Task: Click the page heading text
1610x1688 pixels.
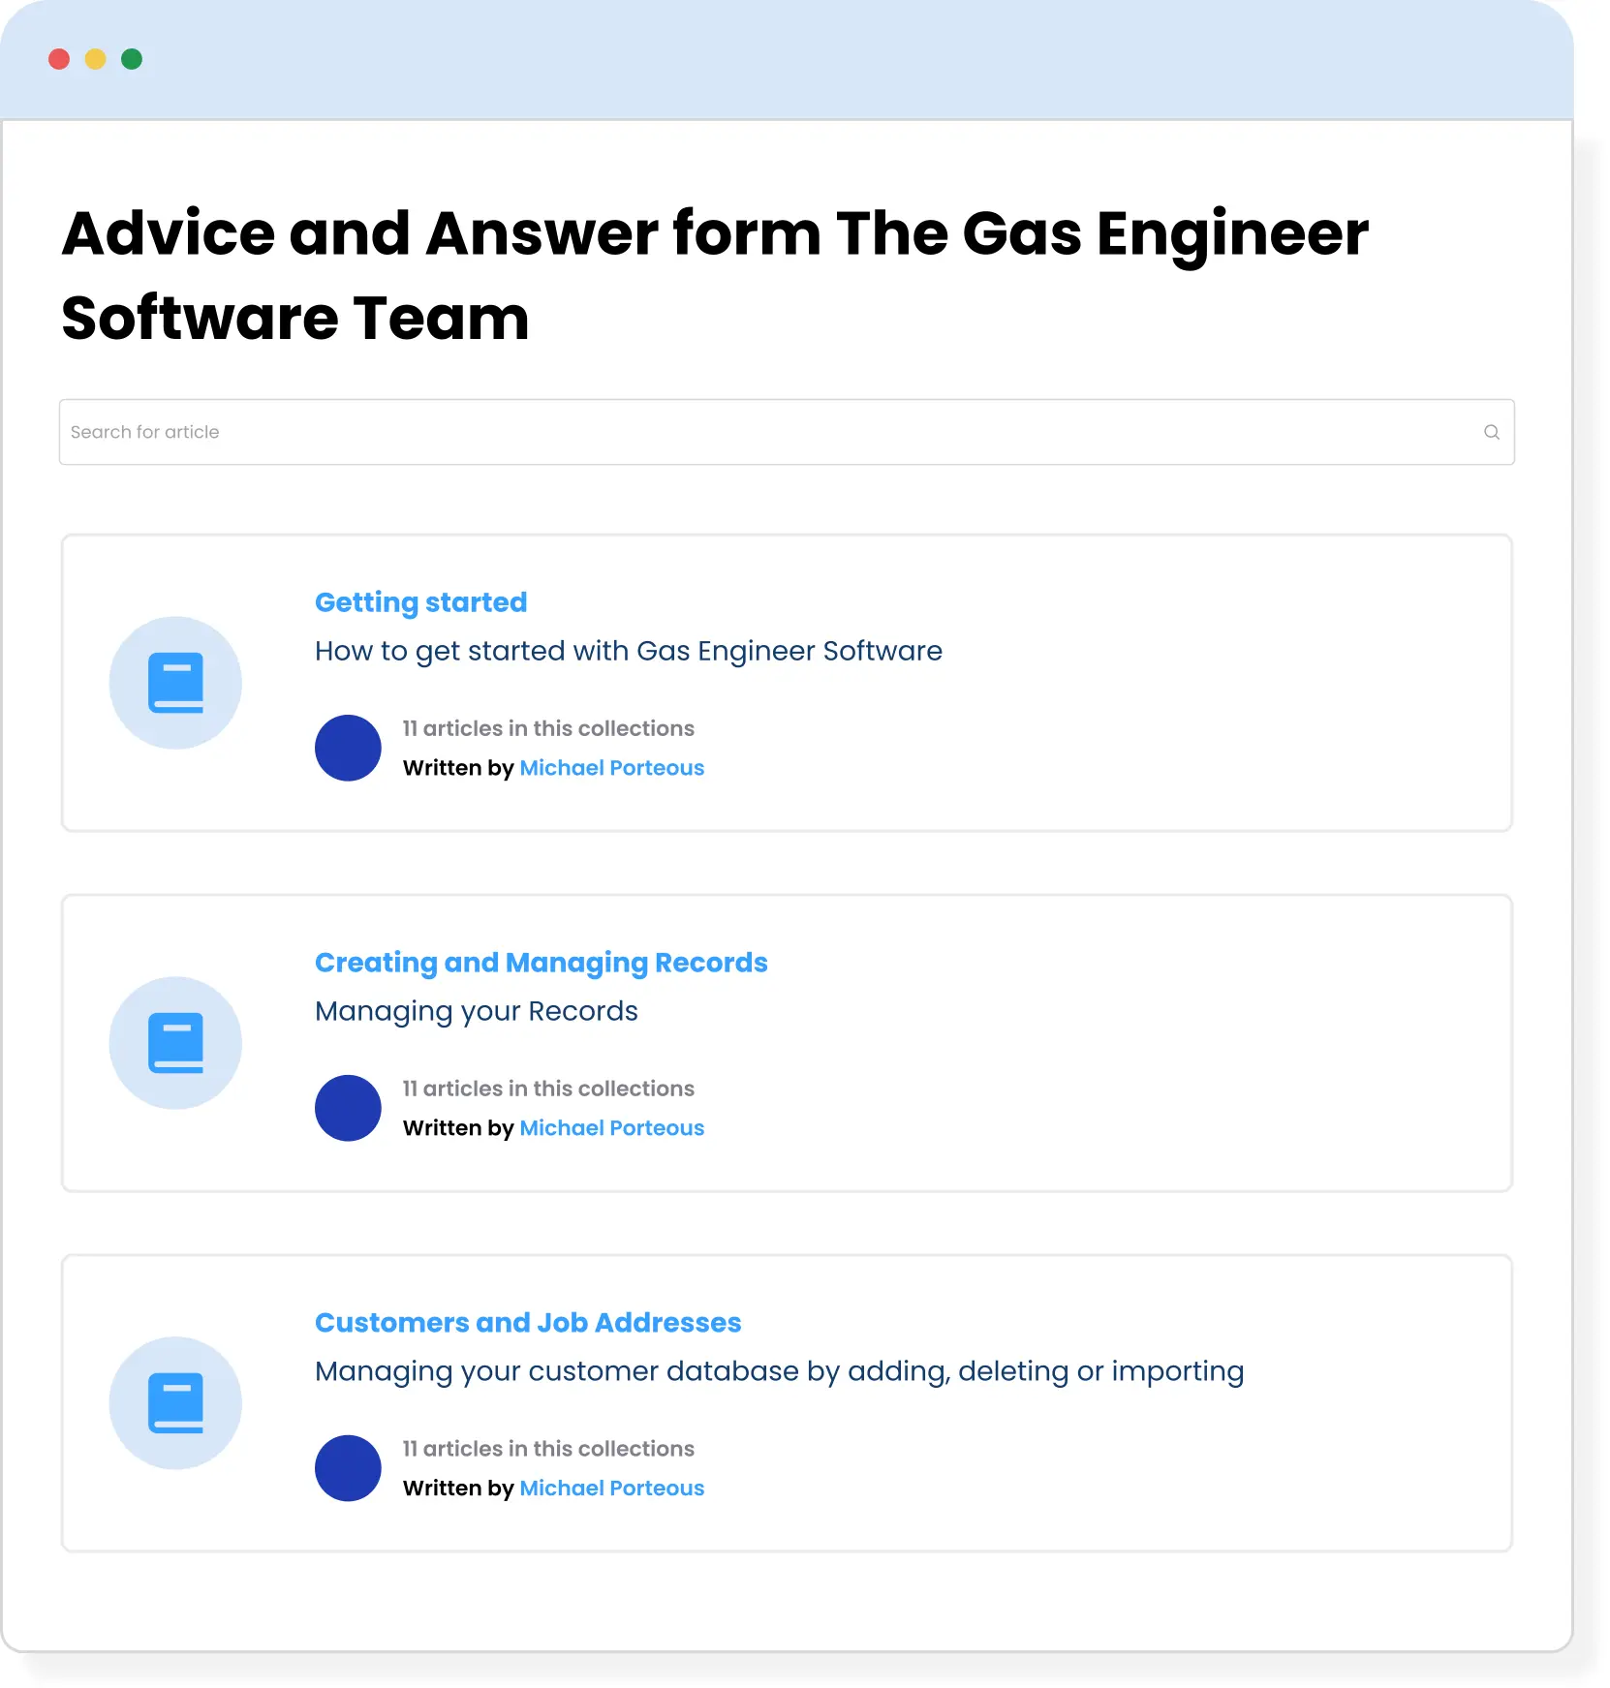Action: (x=715, y=276)
